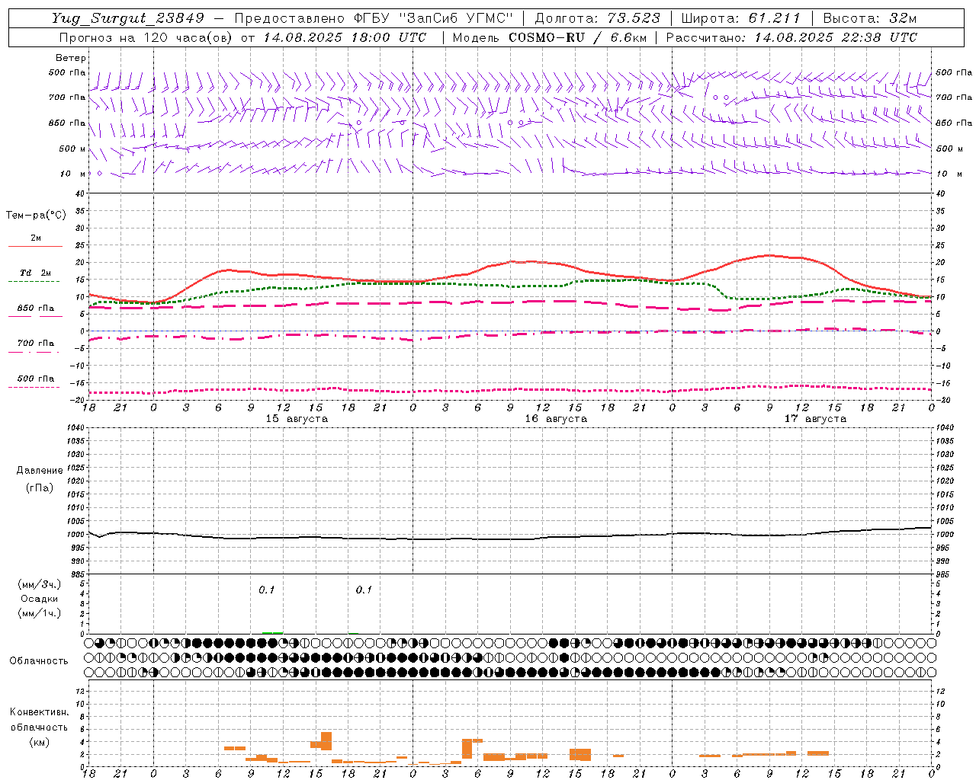Click the first 0.1 precipitation value on 15 августа
This screenshot has height=780, width=976.
[x=266, y=590]
